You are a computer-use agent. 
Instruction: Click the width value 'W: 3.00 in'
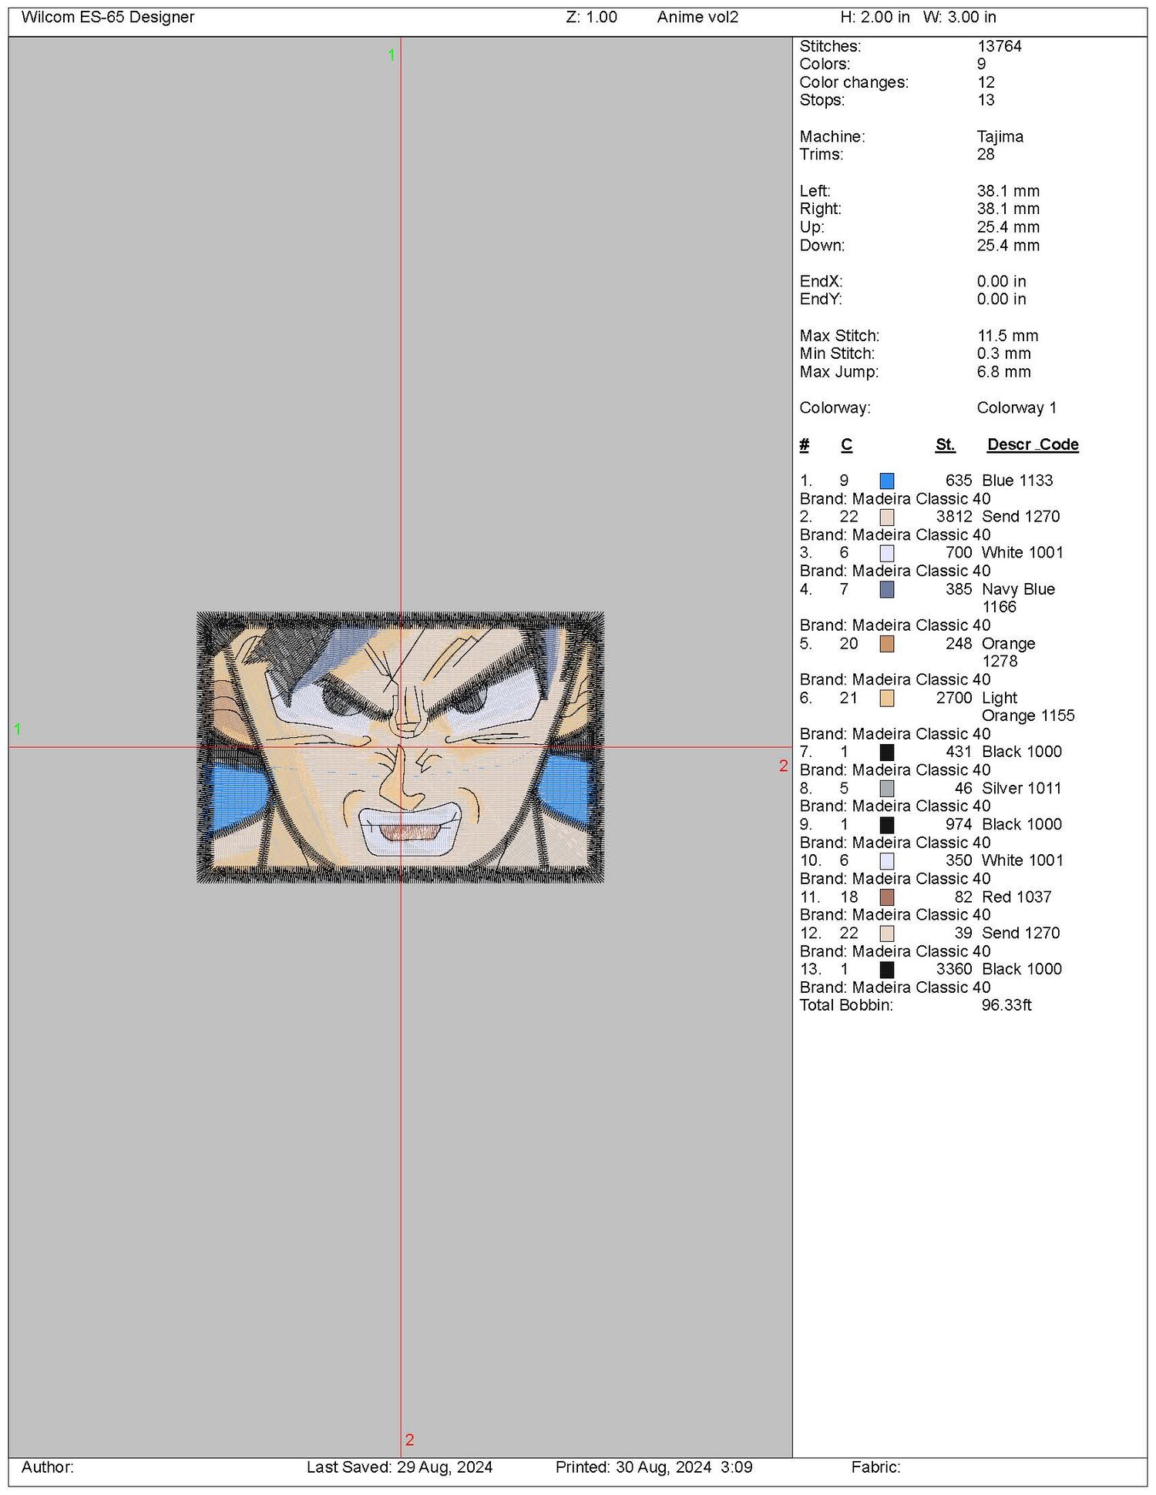(959, 17)
